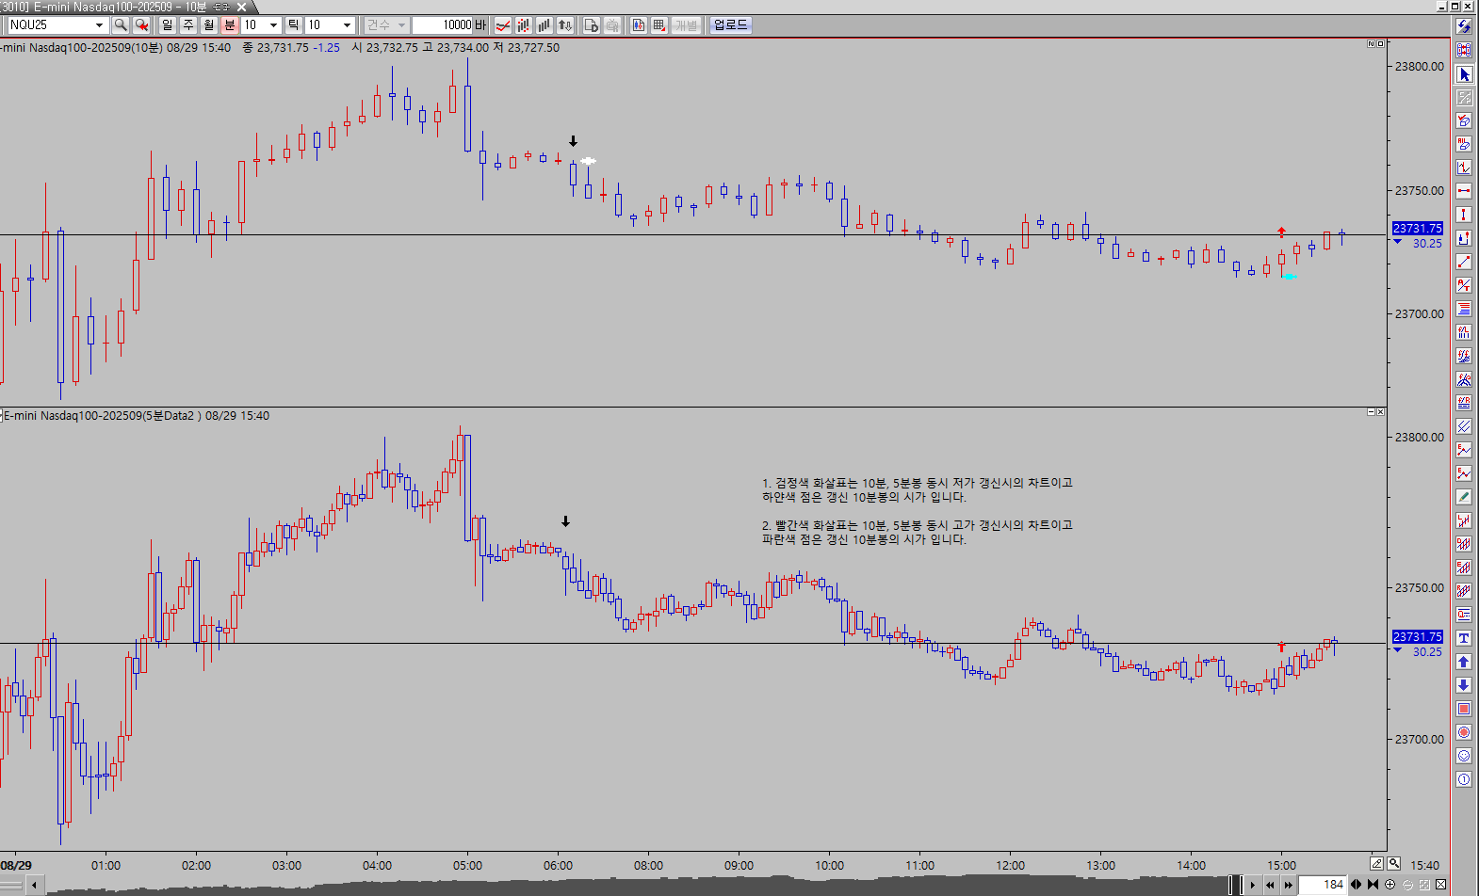Pick the diagonal trend line tool
The width and height of the screenshot is (1479, 896).
1464,262
